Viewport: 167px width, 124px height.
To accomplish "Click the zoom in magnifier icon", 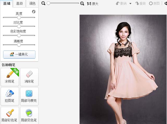I will pyautogui.click(x=82, y=4).
